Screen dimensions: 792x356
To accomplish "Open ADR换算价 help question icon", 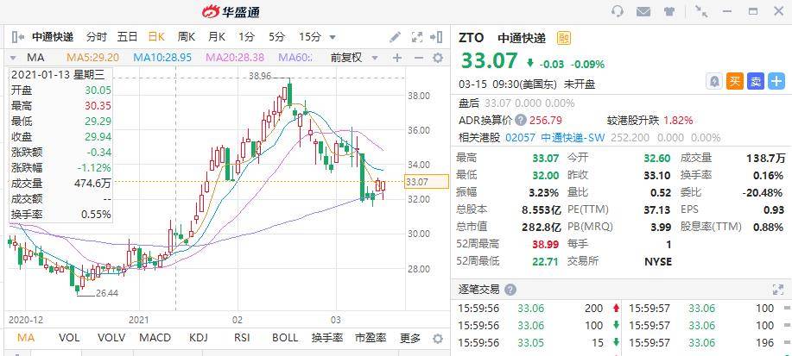I will pos(520,121).
